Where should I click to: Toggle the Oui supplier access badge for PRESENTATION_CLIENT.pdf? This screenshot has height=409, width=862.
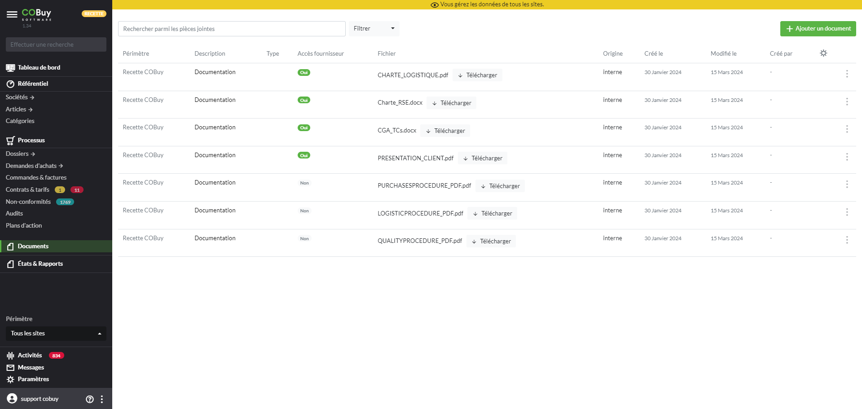tap(304, 155)
